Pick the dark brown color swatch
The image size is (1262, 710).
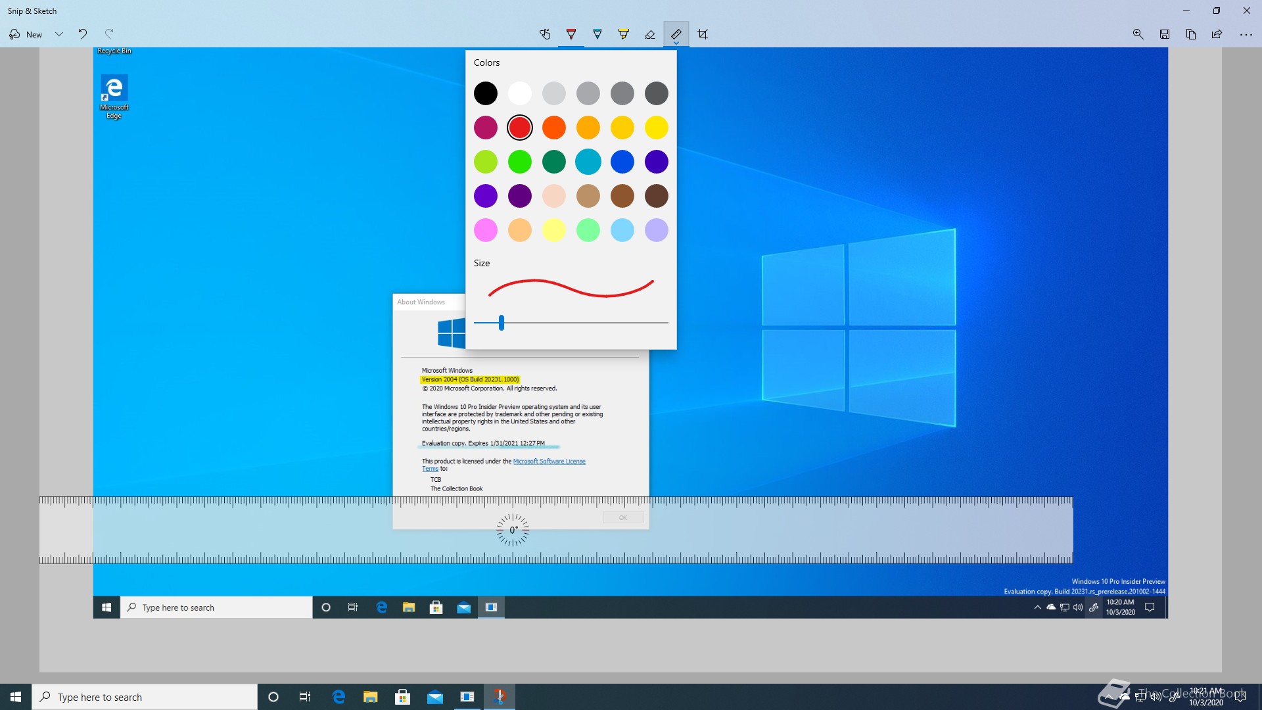pos(657,196)
